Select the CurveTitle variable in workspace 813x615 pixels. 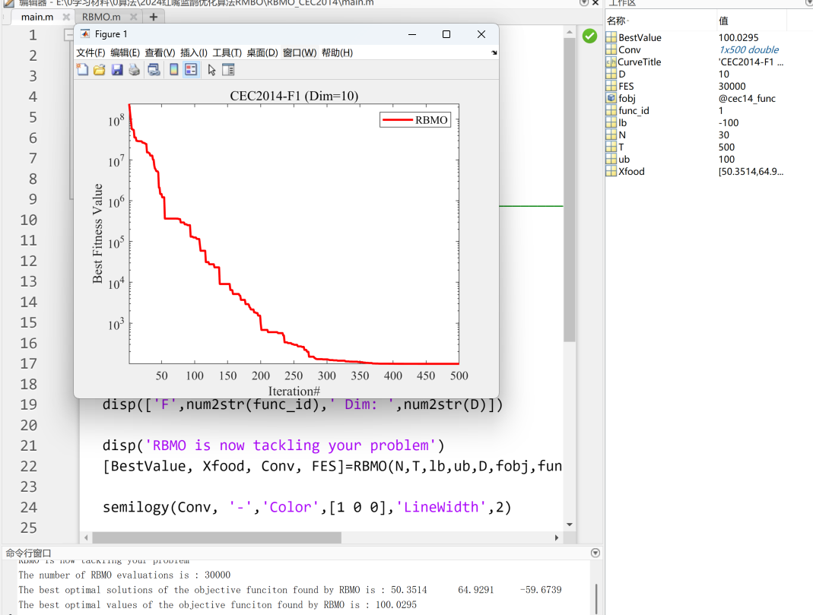(x=640, y=62)
